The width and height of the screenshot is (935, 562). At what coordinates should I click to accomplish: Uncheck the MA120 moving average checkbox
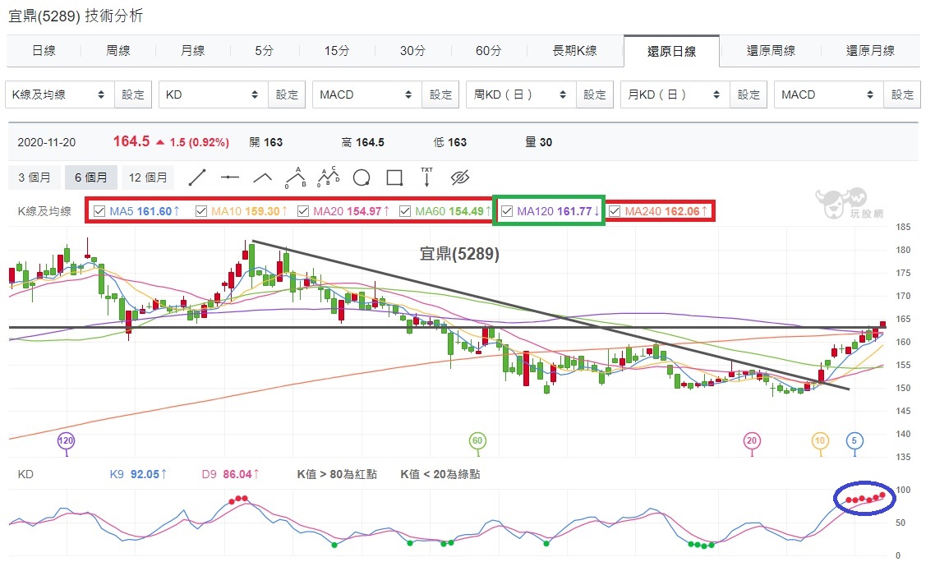point(507,211)
